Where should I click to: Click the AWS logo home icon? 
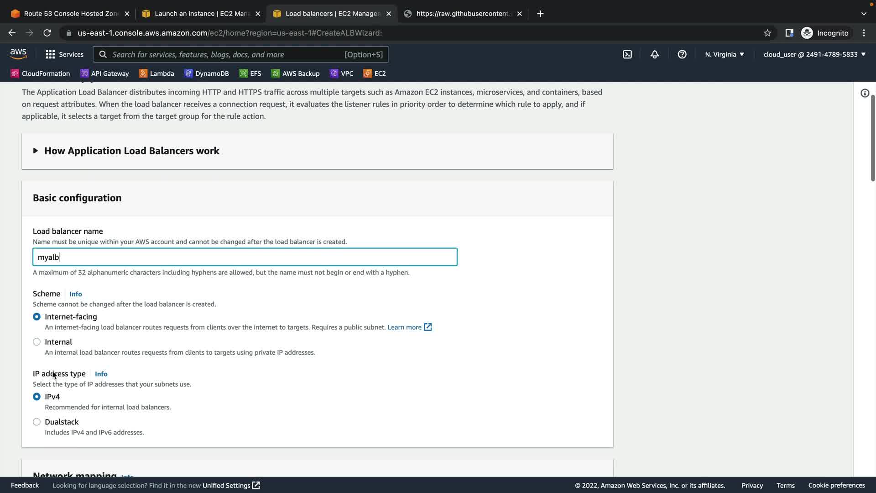(18, 54)
